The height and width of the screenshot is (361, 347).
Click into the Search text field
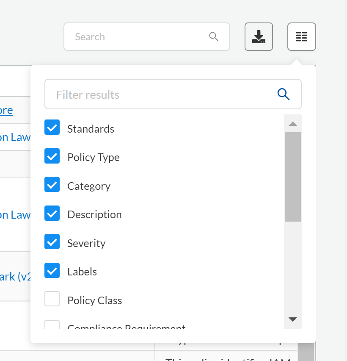click(140, 37)
